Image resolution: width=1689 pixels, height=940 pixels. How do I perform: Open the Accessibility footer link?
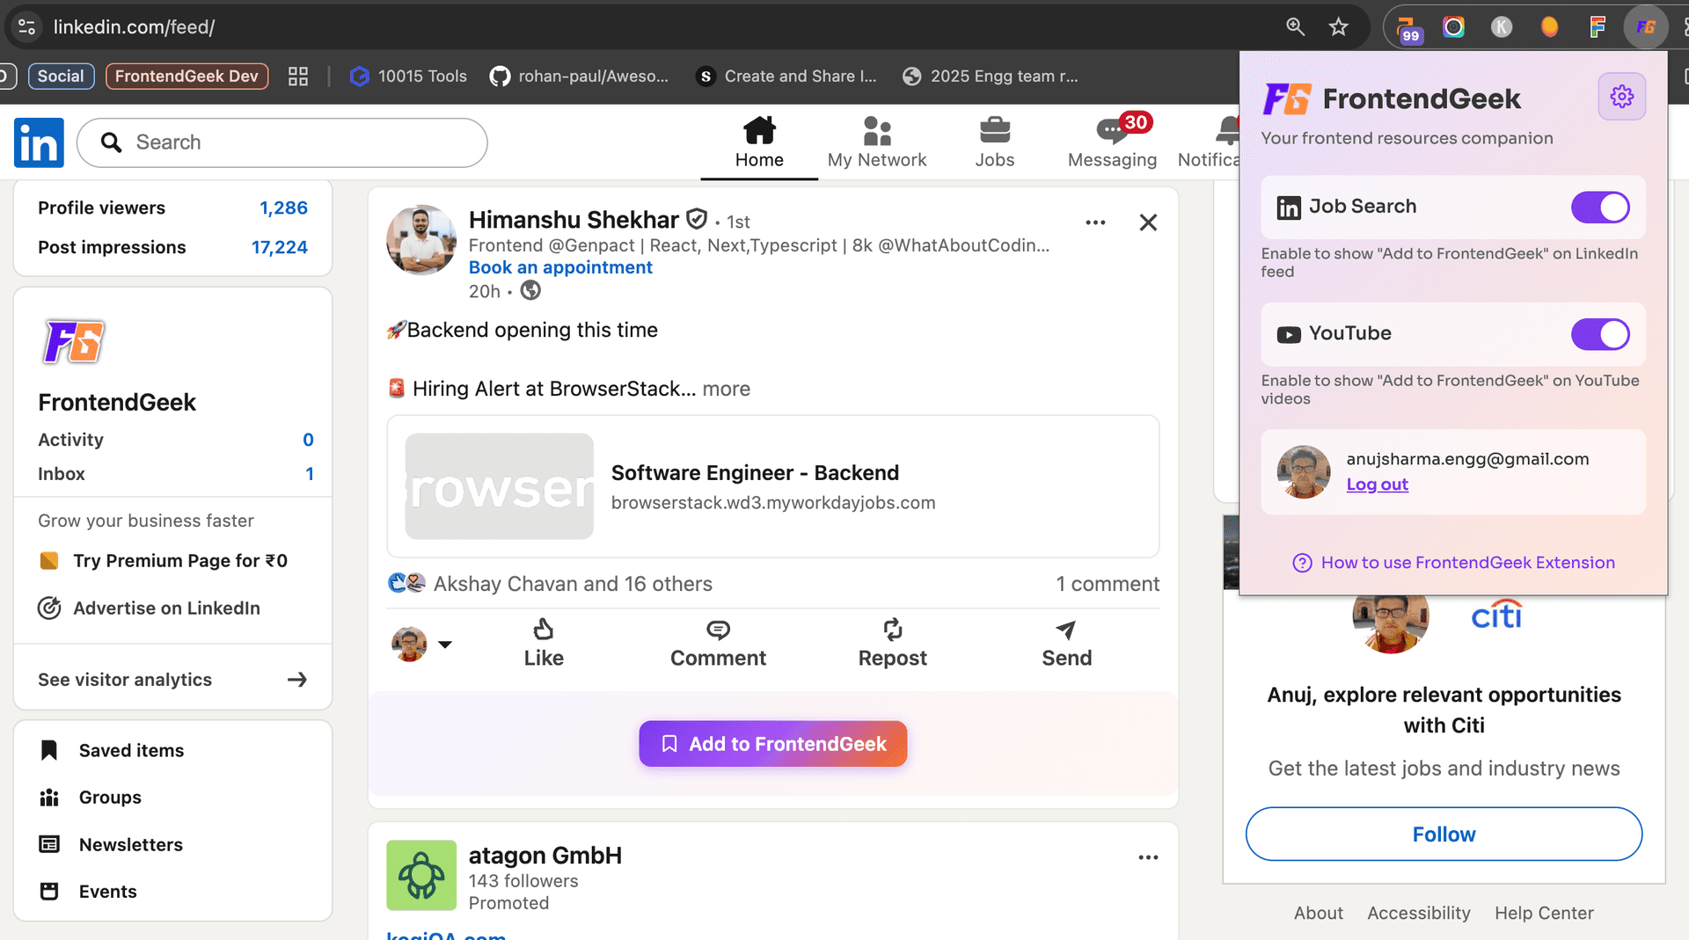point(1418,913)
